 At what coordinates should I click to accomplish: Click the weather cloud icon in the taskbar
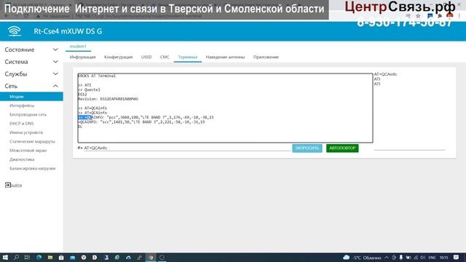coord(347,258)
